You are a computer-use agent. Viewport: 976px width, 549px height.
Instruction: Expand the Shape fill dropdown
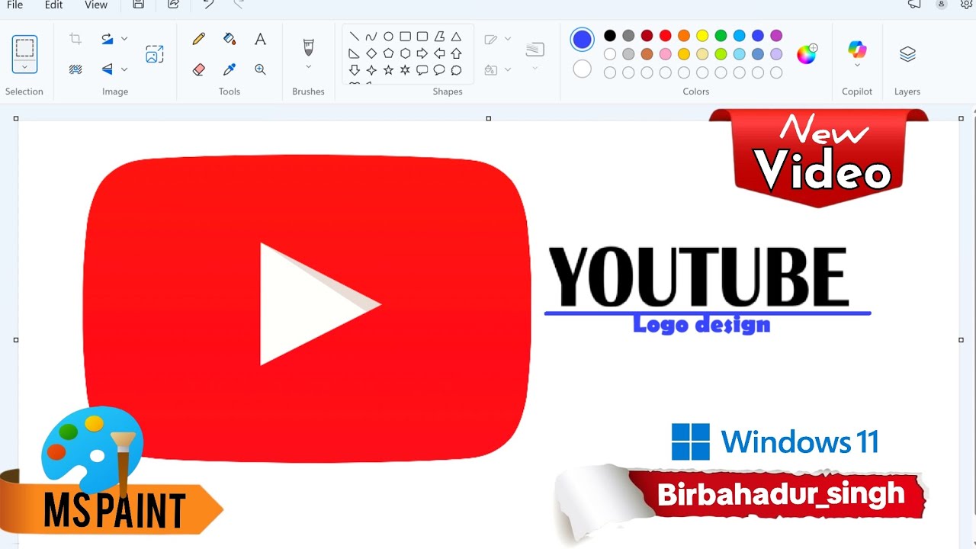508,69
